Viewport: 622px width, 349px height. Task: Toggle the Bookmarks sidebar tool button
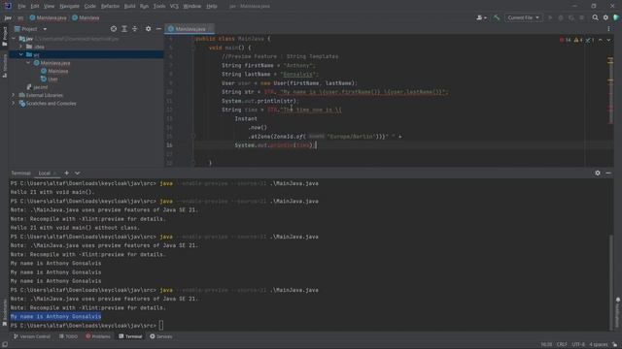(x=5, y=312)
